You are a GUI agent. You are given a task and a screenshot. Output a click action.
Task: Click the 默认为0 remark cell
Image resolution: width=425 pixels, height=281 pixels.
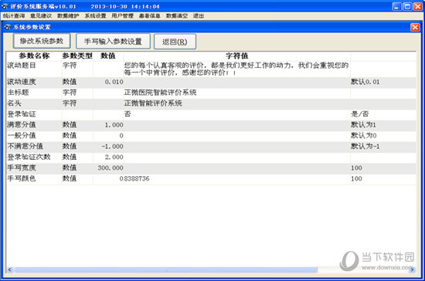(363, 135)
